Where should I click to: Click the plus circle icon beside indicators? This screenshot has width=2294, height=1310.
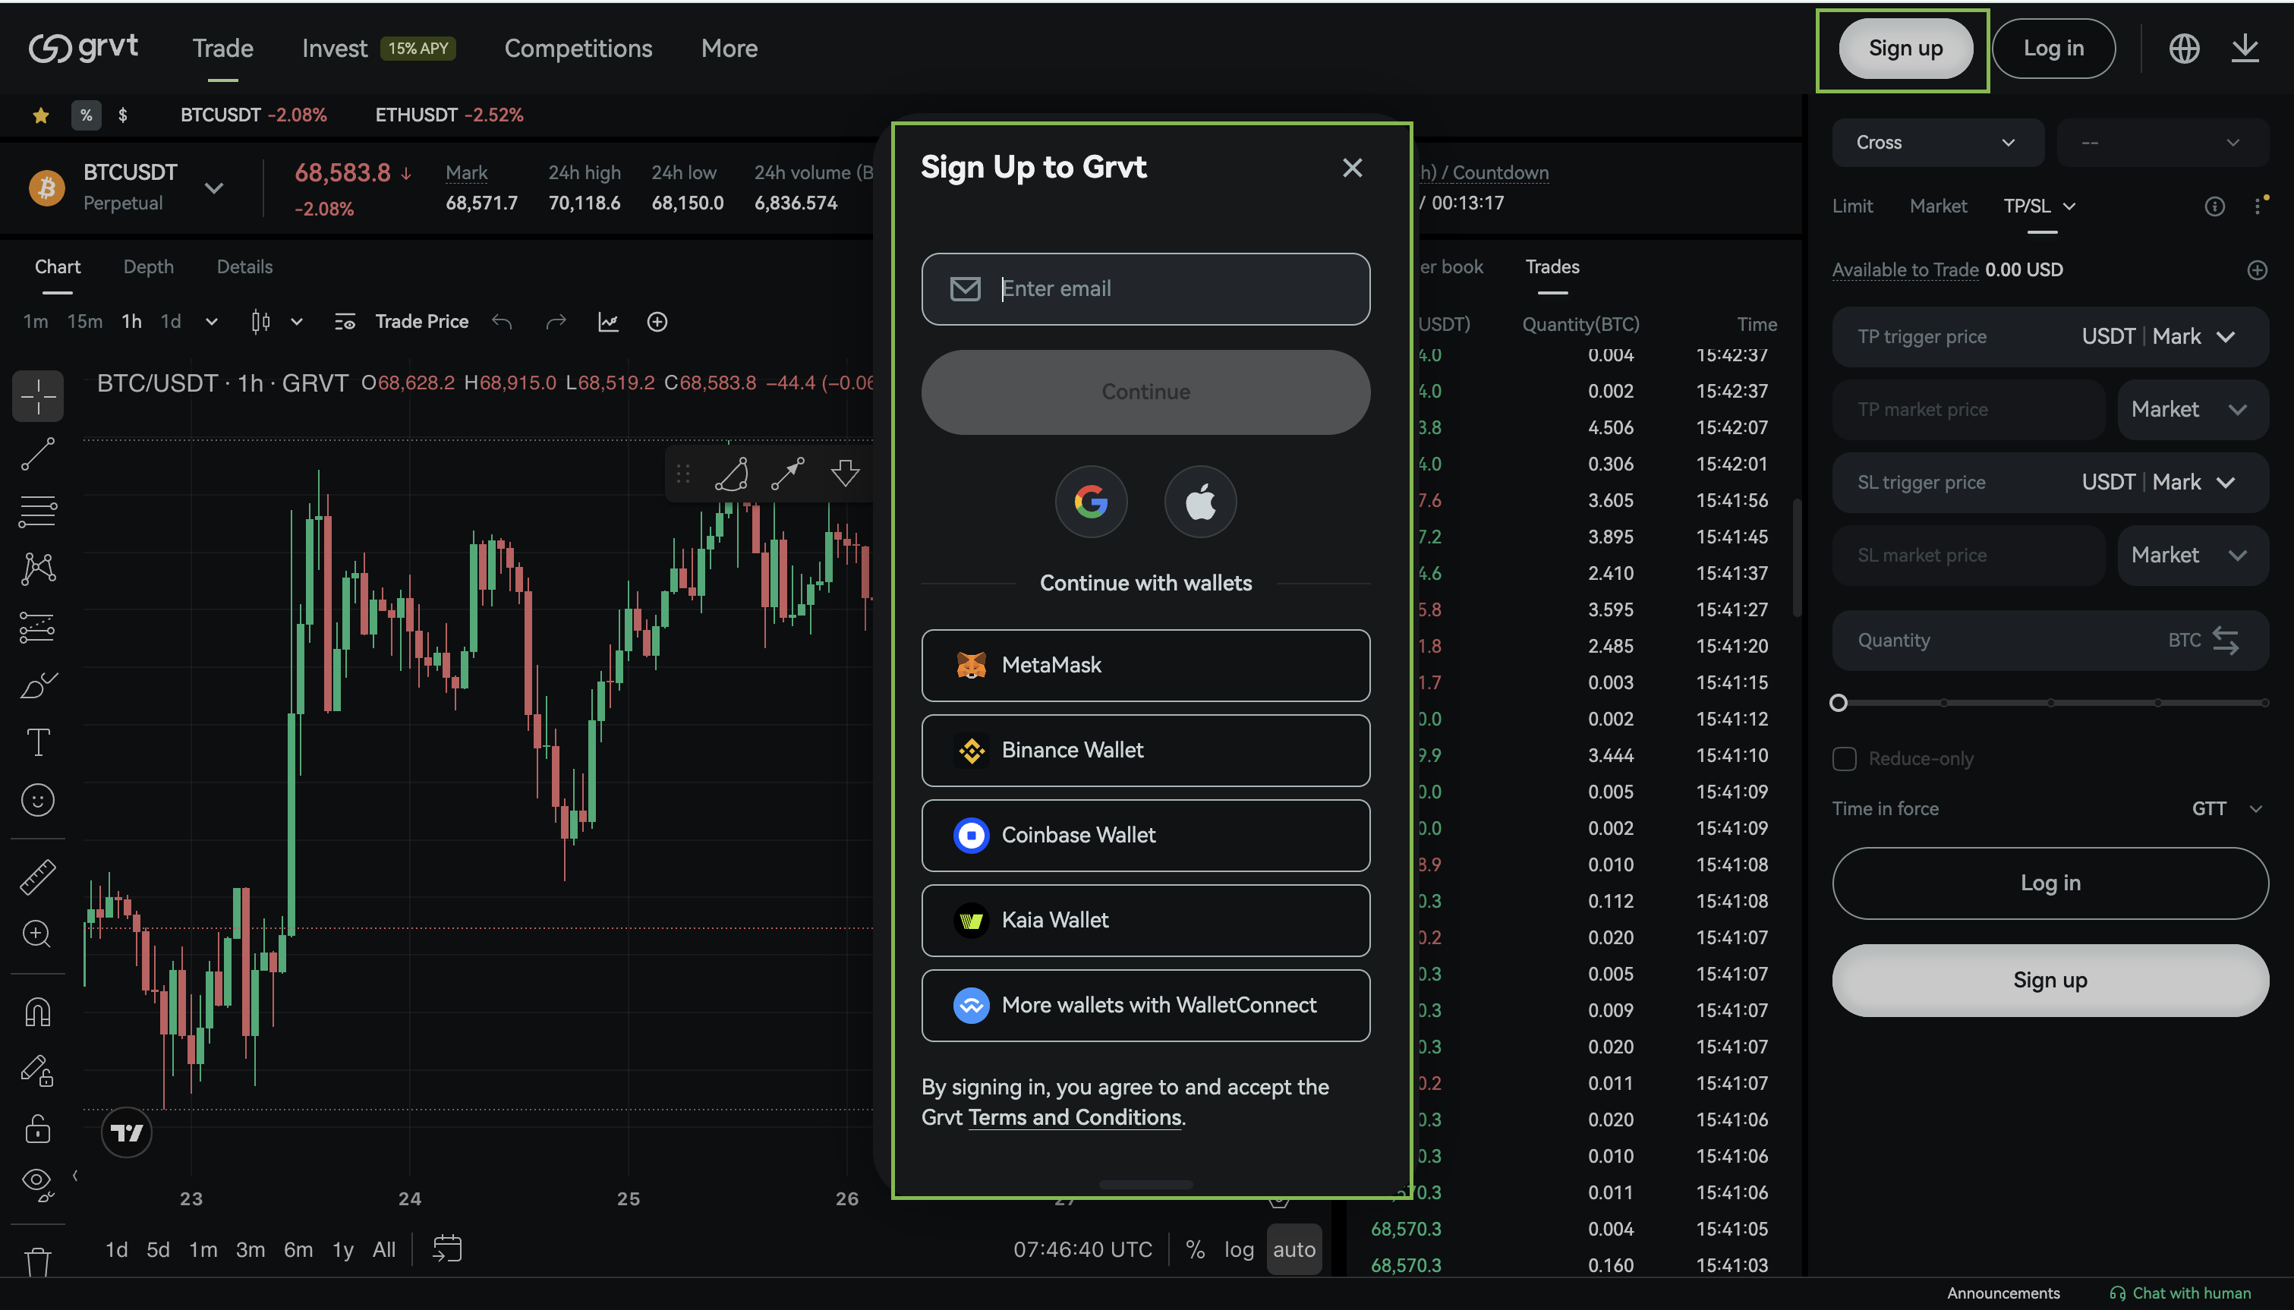[657, 322]
